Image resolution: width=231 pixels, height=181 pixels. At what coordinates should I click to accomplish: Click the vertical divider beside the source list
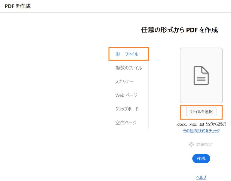point(148,94)
